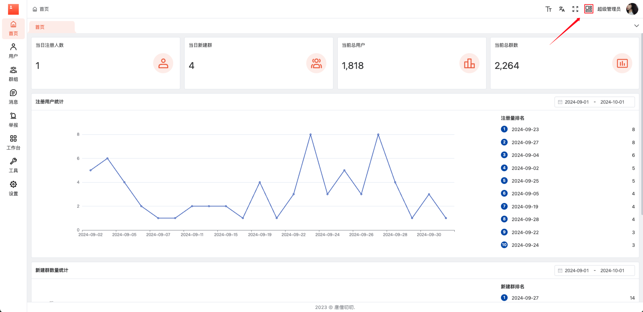Click the language translate icon

pos(562,9)
